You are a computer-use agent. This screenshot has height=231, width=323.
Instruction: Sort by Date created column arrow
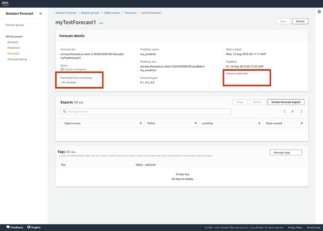click(x=302, y=123)
